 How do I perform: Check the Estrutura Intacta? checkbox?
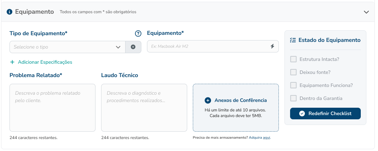click(x=293, y=59)
